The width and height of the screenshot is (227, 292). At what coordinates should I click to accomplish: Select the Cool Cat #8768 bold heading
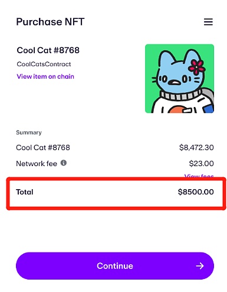point(48,50)
